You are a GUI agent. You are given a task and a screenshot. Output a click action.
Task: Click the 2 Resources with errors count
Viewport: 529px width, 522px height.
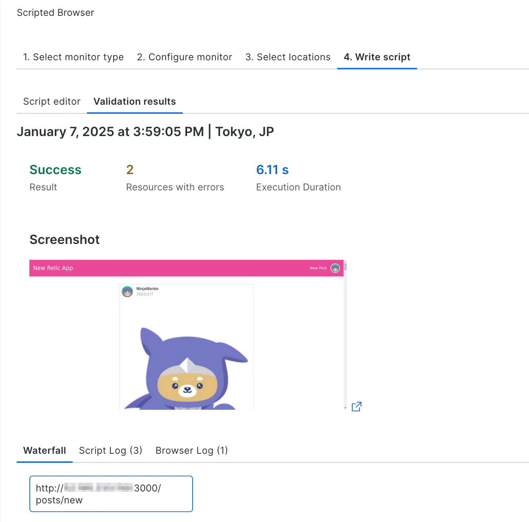[130, 170]
